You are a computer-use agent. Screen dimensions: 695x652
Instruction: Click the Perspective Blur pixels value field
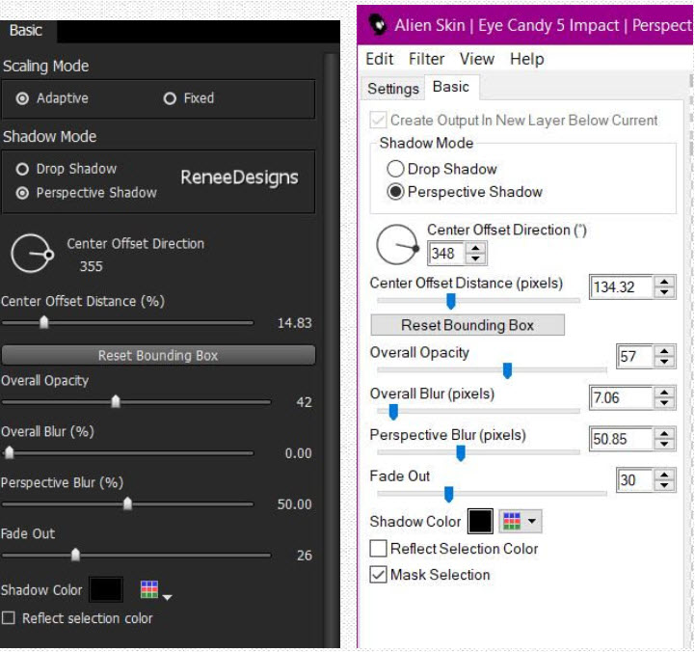click(x=621, y=439)
